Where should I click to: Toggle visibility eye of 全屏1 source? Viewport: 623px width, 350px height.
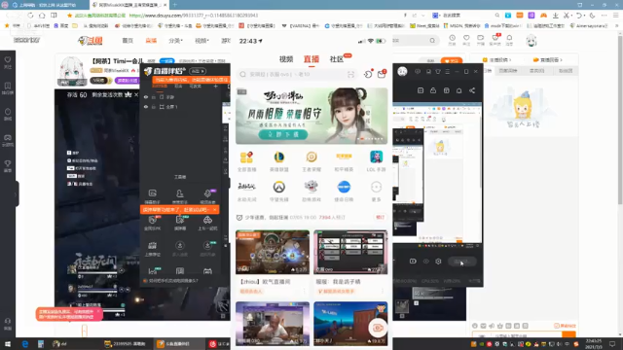point(146,107)
